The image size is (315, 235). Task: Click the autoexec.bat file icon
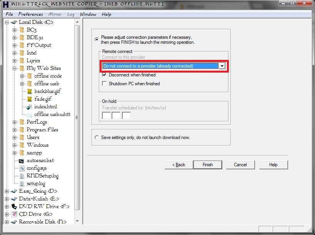pos(22,161)
